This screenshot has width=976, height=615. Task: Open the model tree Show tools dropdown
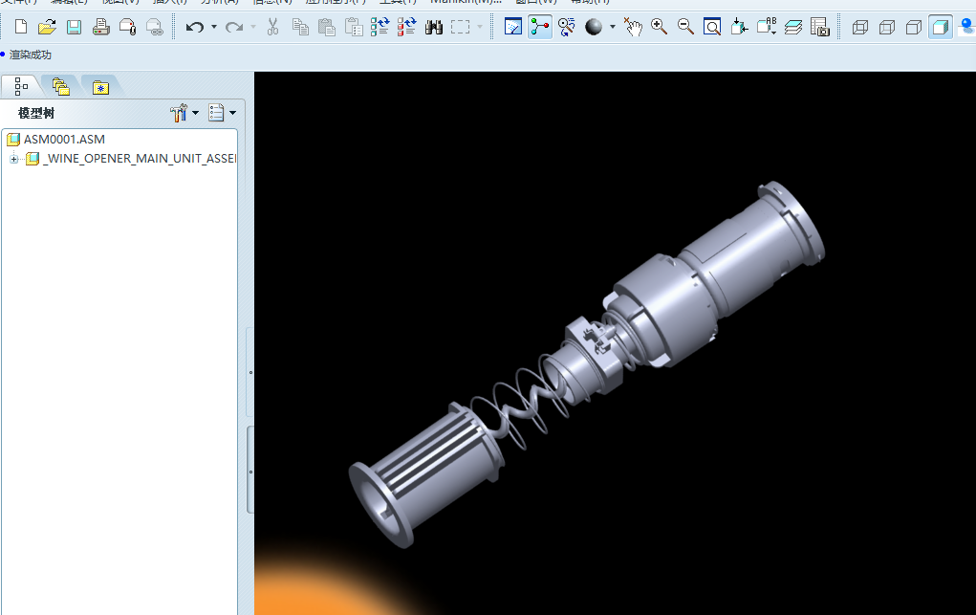click(x=184, y=113)
